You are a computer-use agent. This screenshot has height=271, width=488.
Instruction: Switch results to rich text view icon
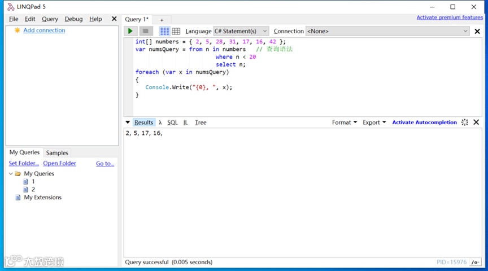pyautogui.click(x=164, y=31)
